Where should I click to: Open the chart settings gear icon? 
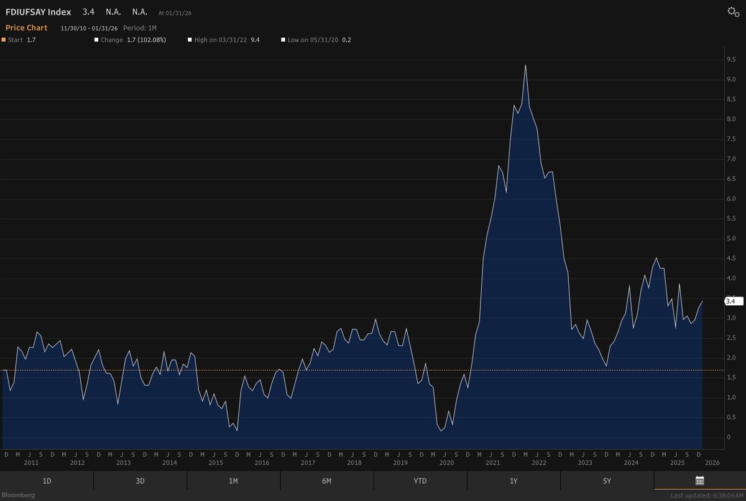pyautogui.click(x=734, y=12)
